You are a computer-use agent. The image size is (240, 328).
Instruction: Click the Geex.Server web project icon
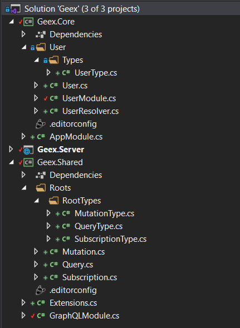[x=28, y=150]
